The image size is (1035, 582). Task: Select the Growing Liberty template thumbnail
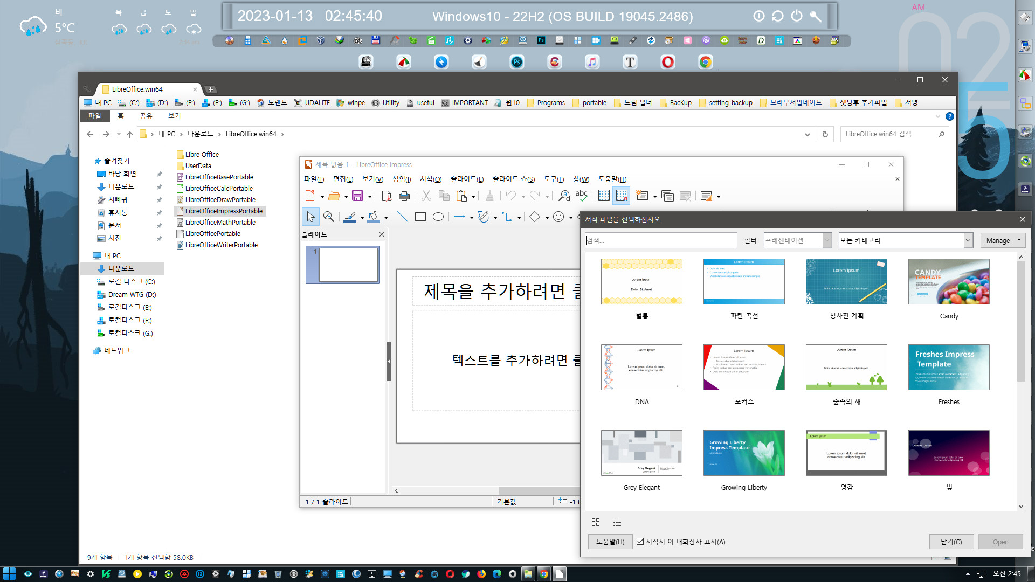(744, 453)
